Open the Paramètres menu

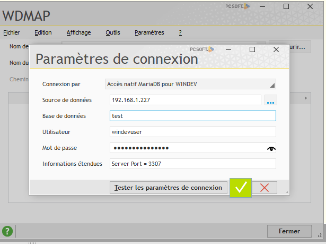(149, 32)
